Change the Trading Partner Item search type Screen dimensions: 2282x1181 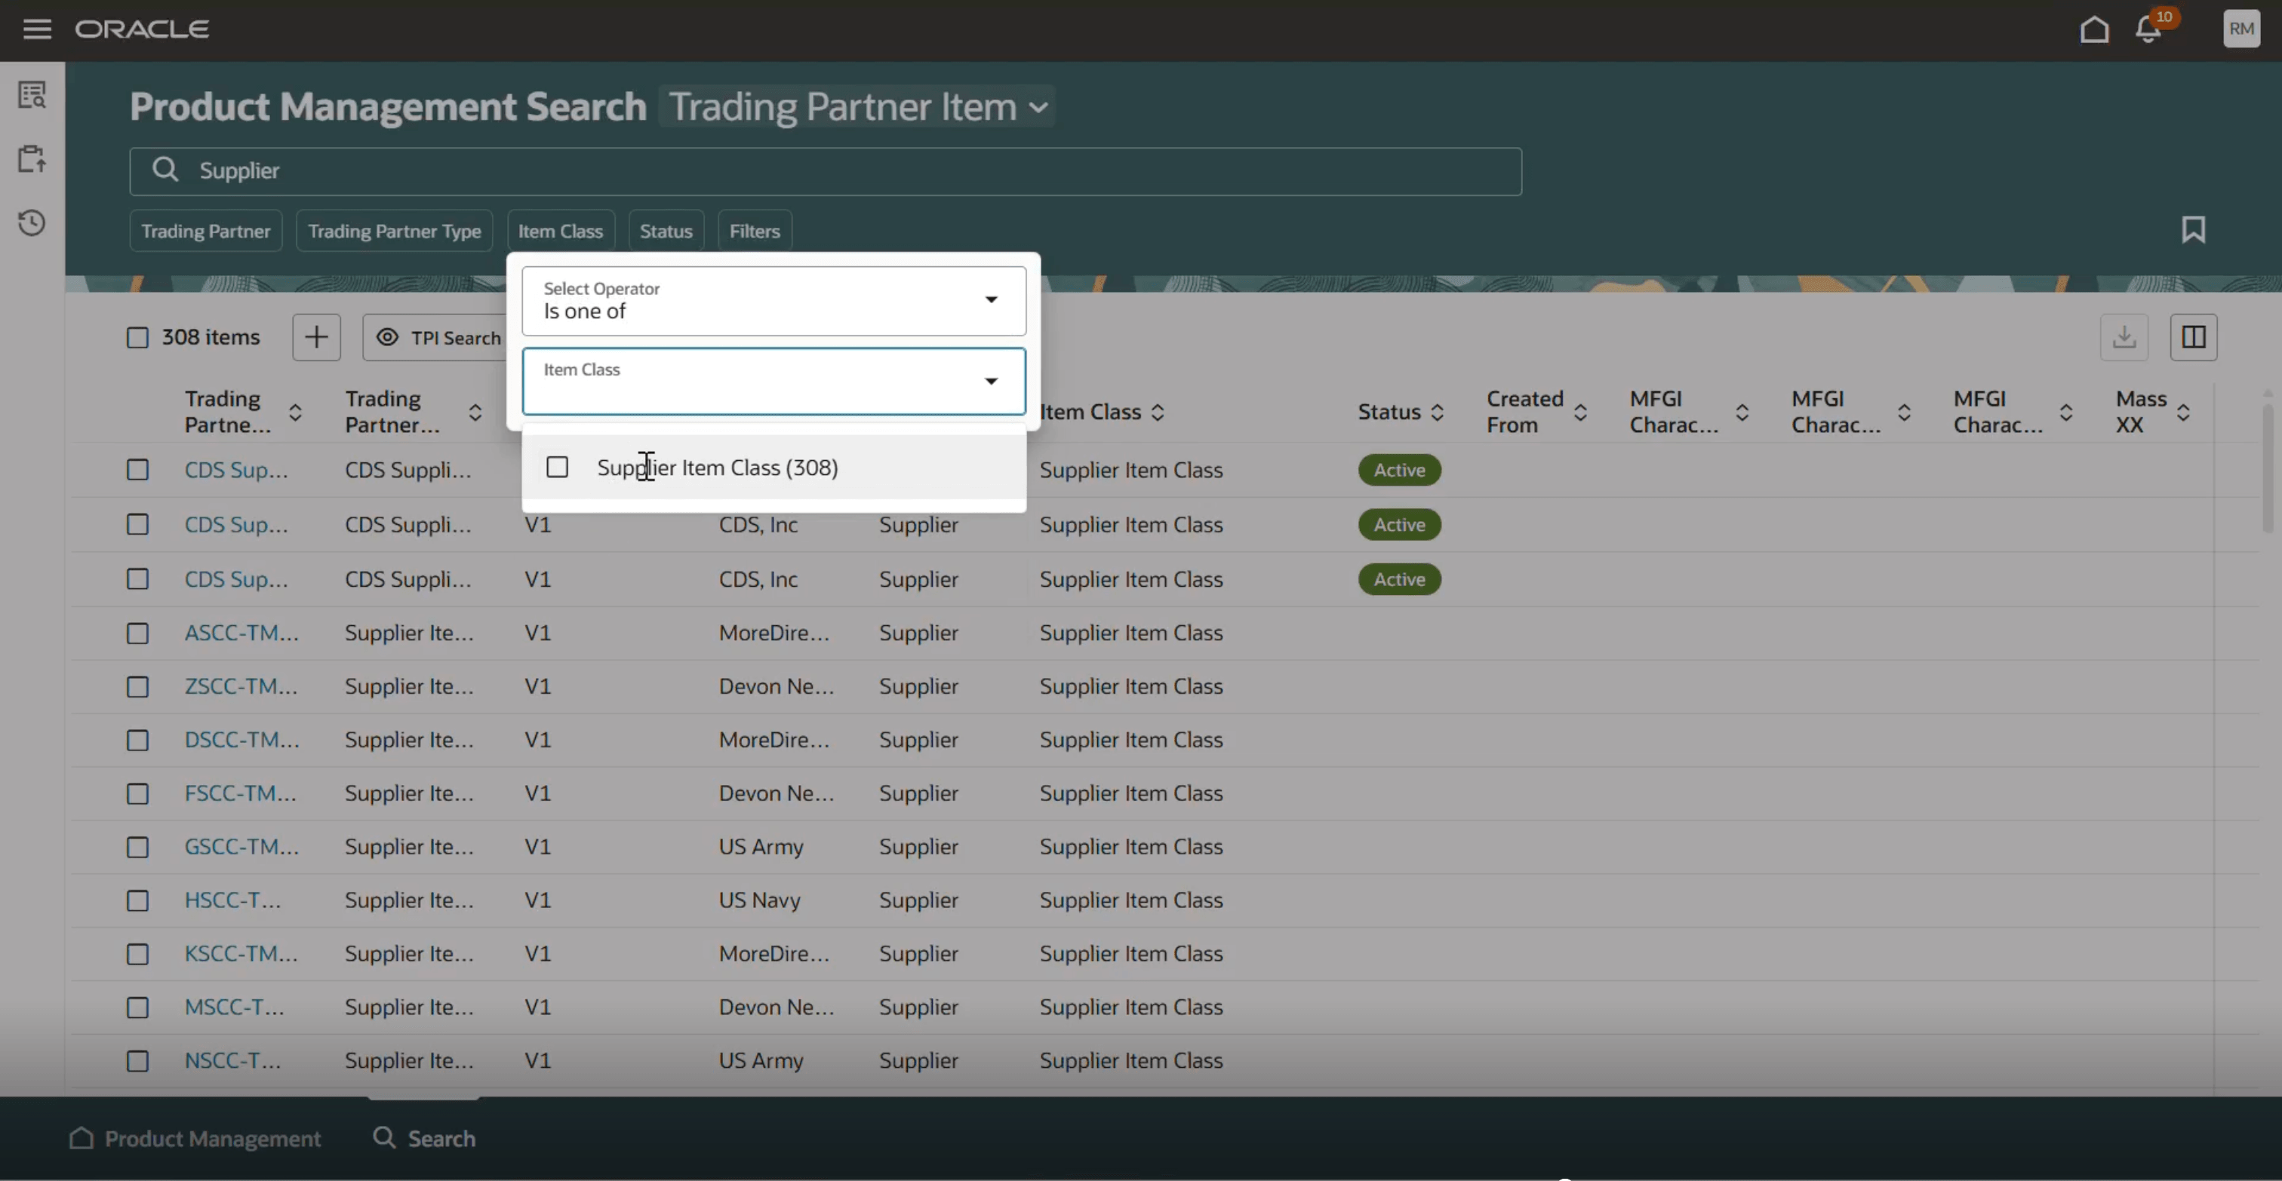click(857, 106)
